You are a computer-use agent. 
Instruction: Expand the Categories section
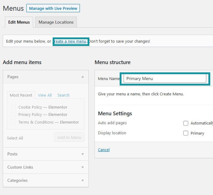pos(83,180)
